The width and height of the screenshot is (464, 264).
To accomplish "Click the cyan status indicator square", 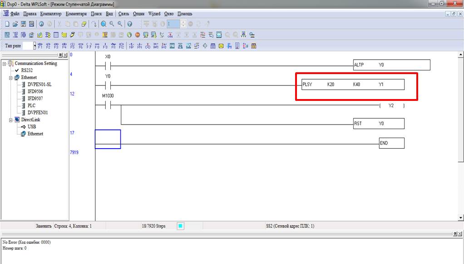I will 180,226.
